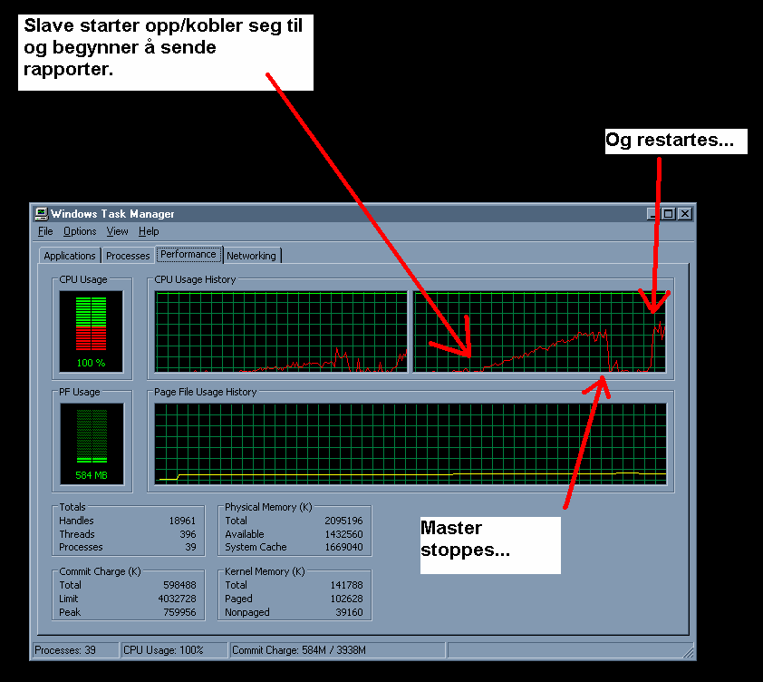Click the PF Usage 584 MB gauge
763x682 pixels.
(92, 443)
